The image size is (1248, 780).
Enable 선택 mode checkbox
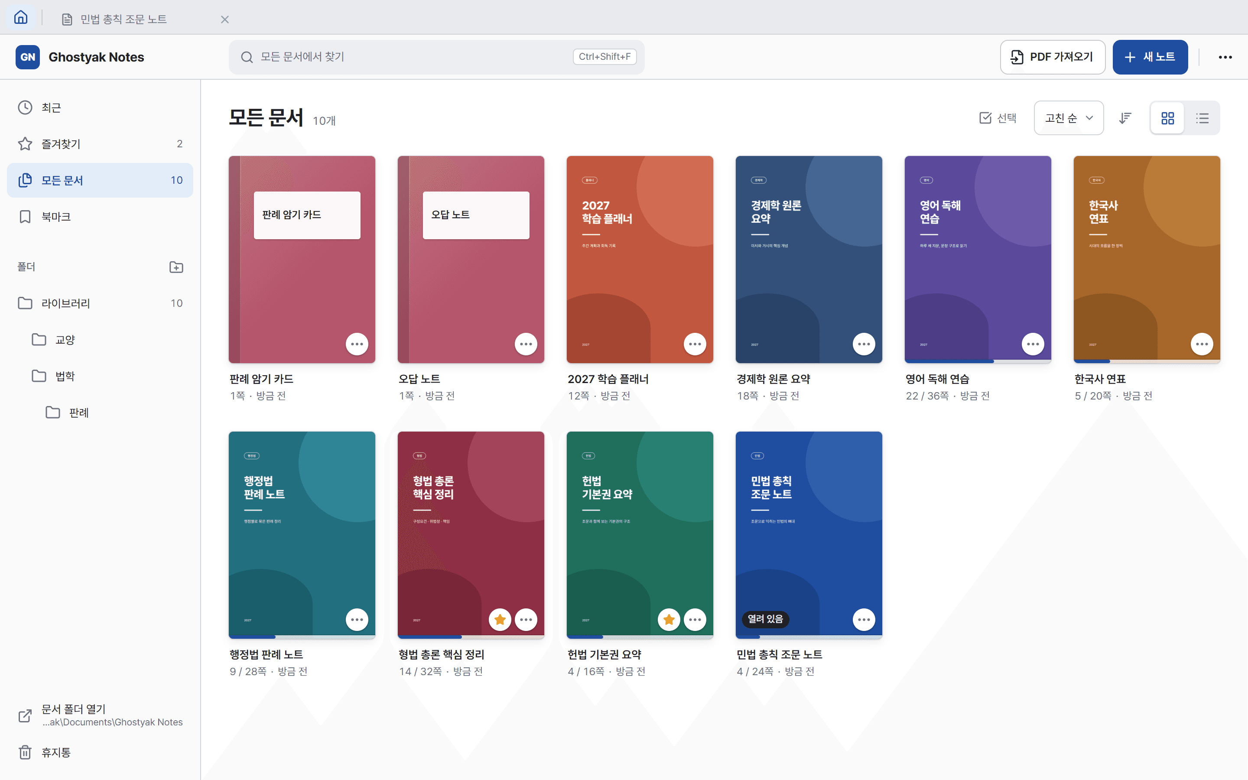[998, 118]
